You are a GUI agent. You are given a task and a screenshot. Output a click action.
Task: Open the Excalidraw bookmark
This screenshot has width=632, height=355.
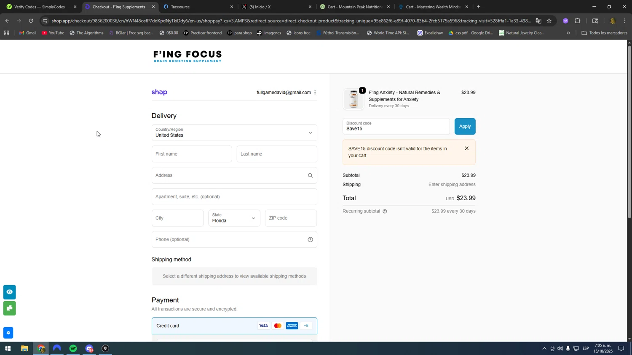(x=430, y=33)
